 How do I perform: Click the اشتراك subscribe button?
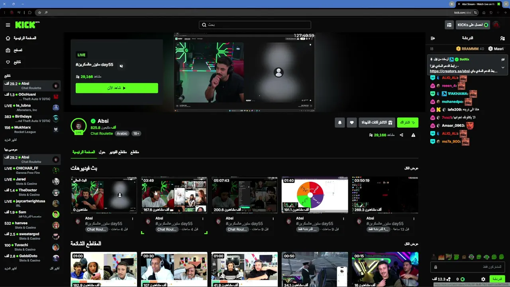point(408,122)
